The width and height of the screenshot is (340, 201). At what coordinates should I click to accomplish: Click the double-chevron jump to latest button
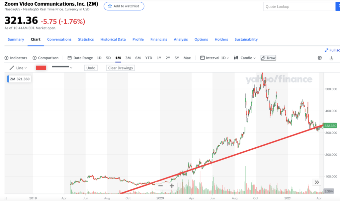coord(317,182)
